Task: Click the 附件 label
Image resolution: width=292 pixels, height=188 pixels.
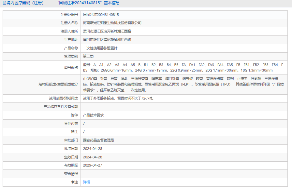Action: (x=75, y=115)
